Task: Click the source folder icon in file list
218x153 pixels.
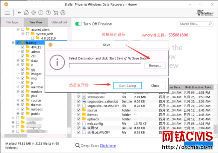Action: tap(84, 110)
